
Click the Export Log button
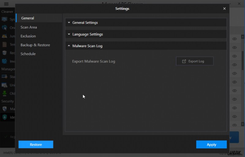195,61
